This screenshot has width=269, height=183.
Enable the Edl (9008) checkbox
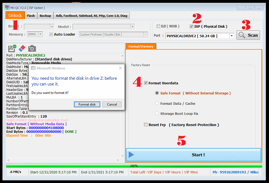[158, 26]
